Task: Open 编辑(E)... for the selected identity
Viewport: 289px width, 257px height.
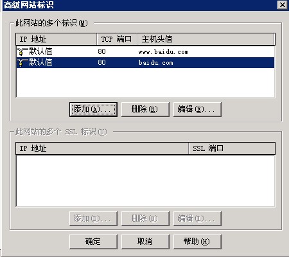Action: pyautogui.click(x=197, y=109)
